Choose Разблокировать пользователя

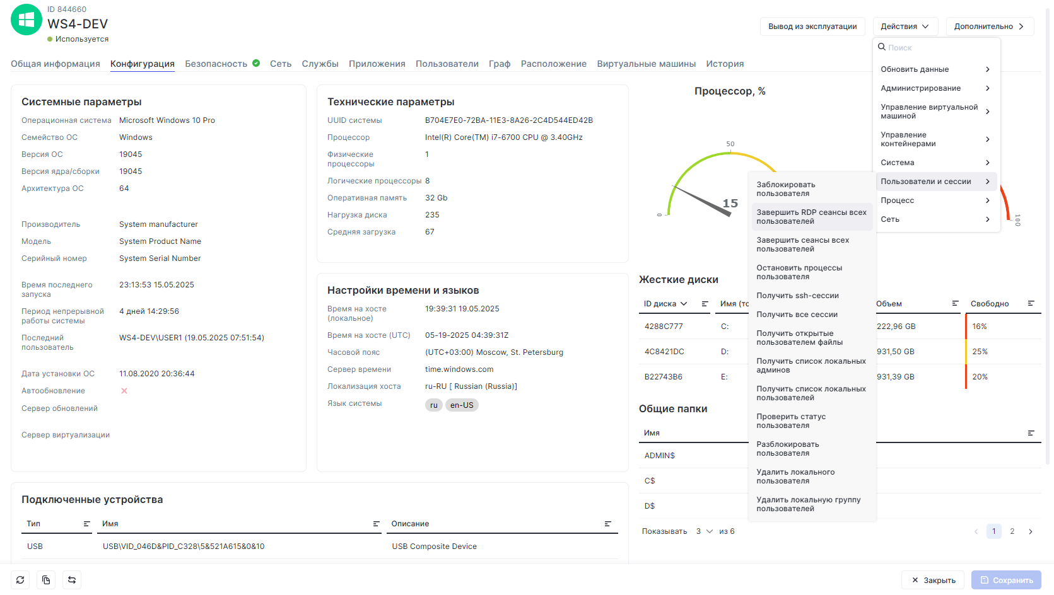point(812,449)
